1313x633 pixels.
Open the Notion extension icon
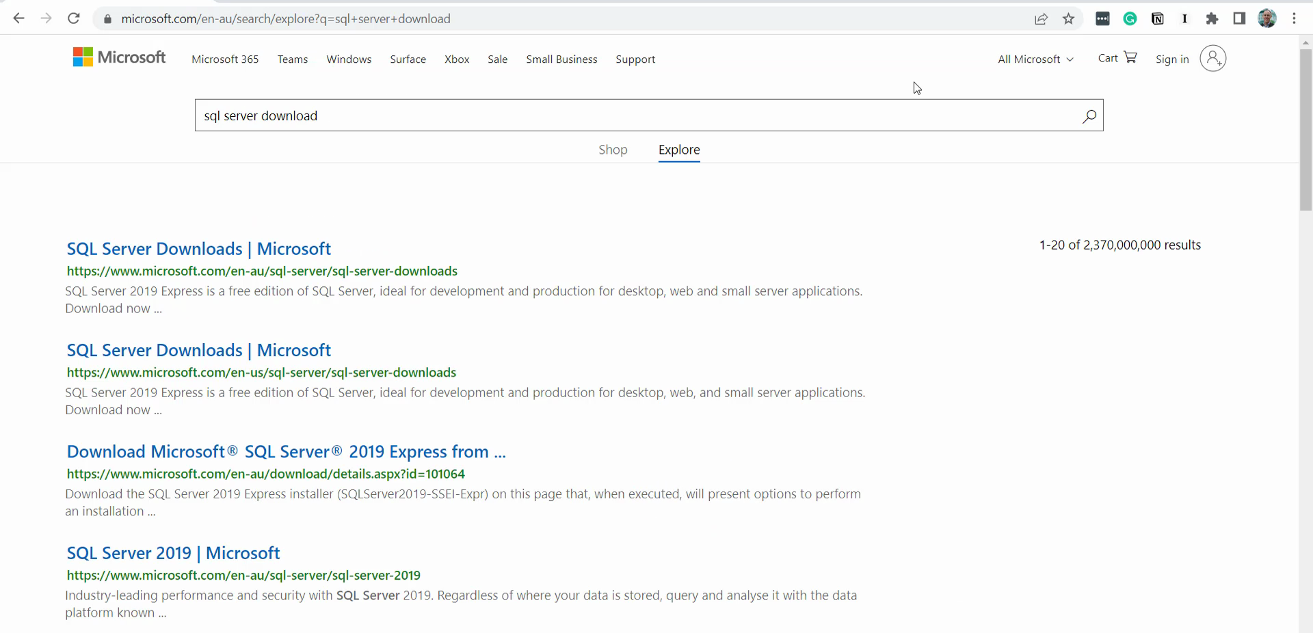click(x=1157, y=19)
